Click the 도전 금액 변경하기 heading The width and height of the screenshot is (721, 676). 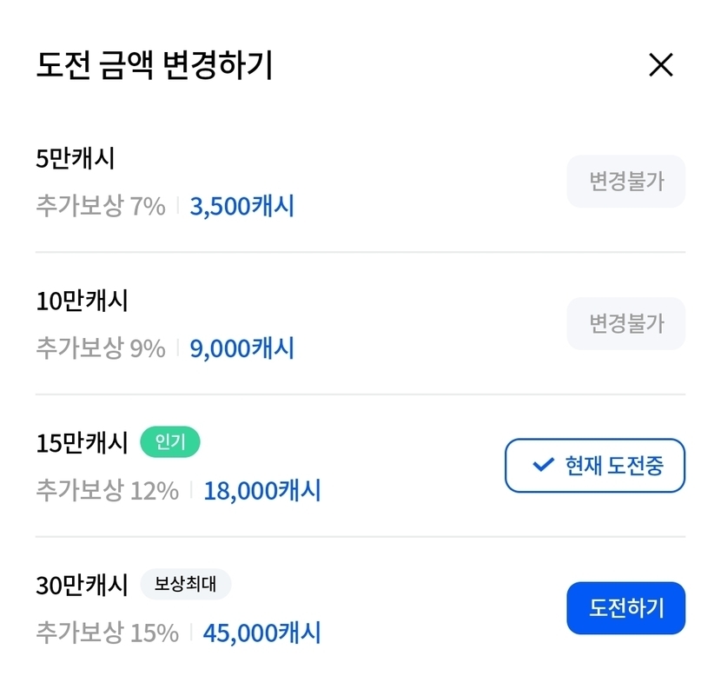(155, 66)
